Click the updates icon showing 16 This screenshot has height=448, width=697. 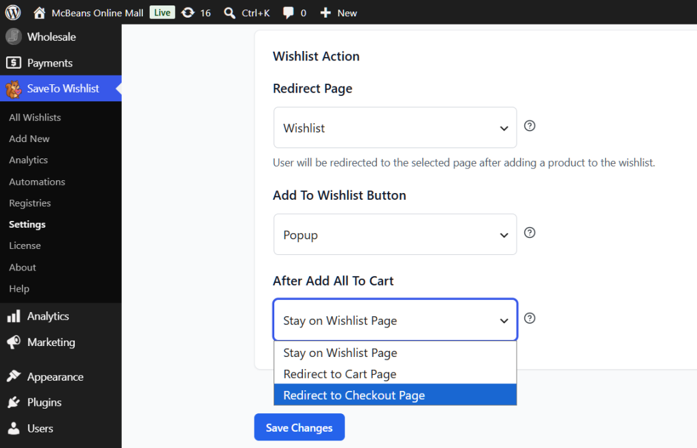[x=188, y=13]
